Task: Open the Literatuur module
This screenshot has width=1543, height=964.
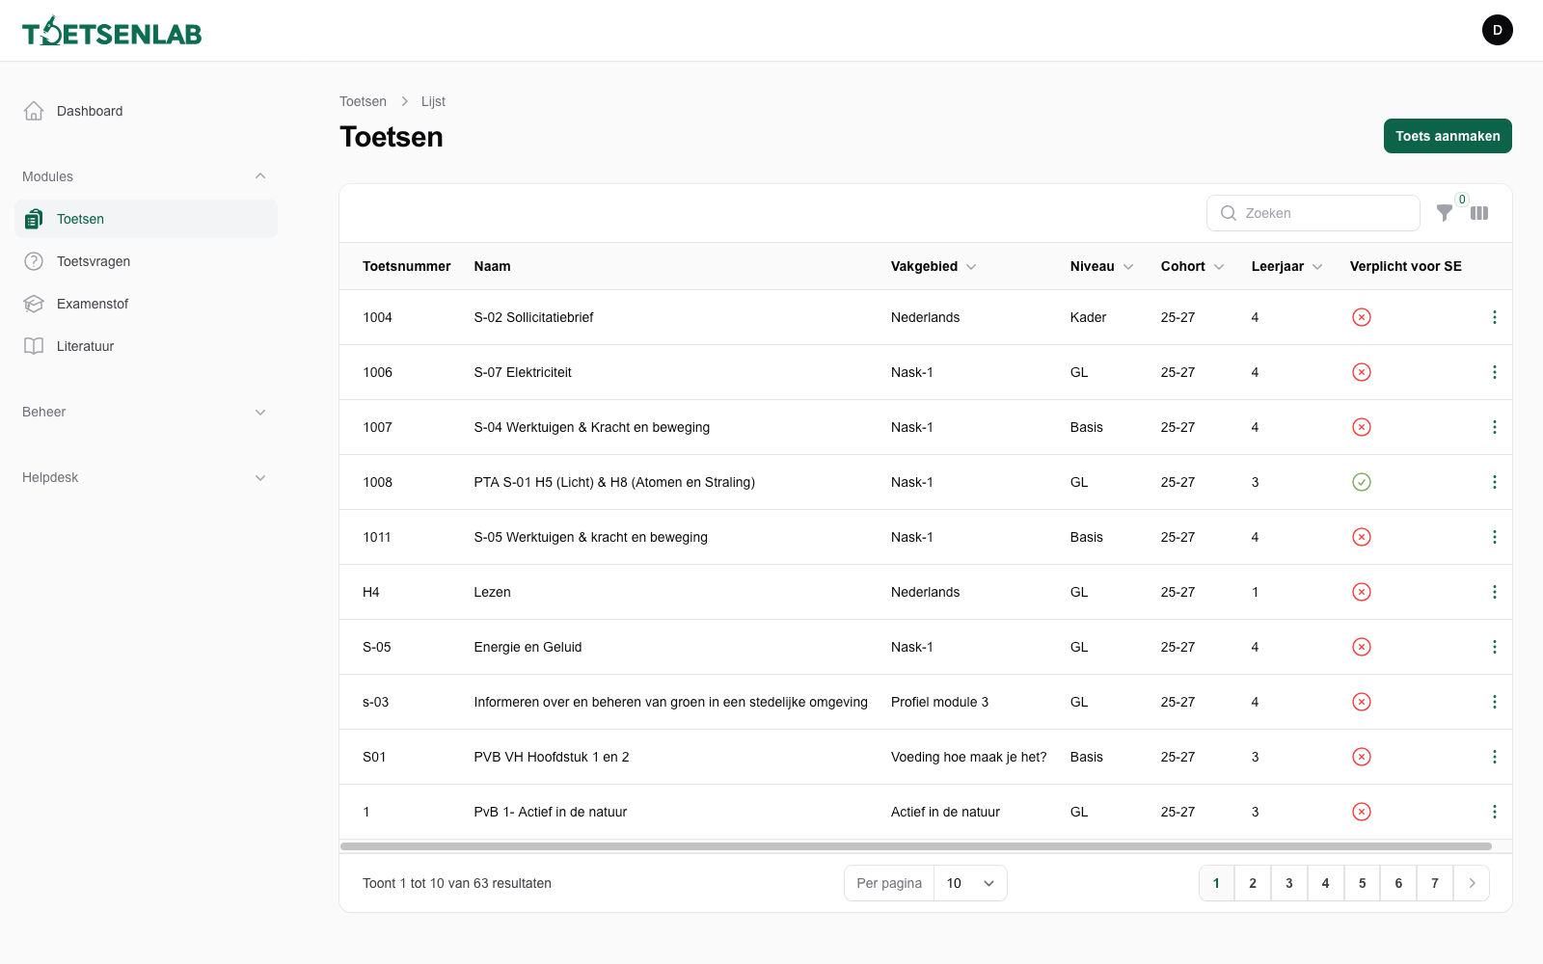Action: 86,345
